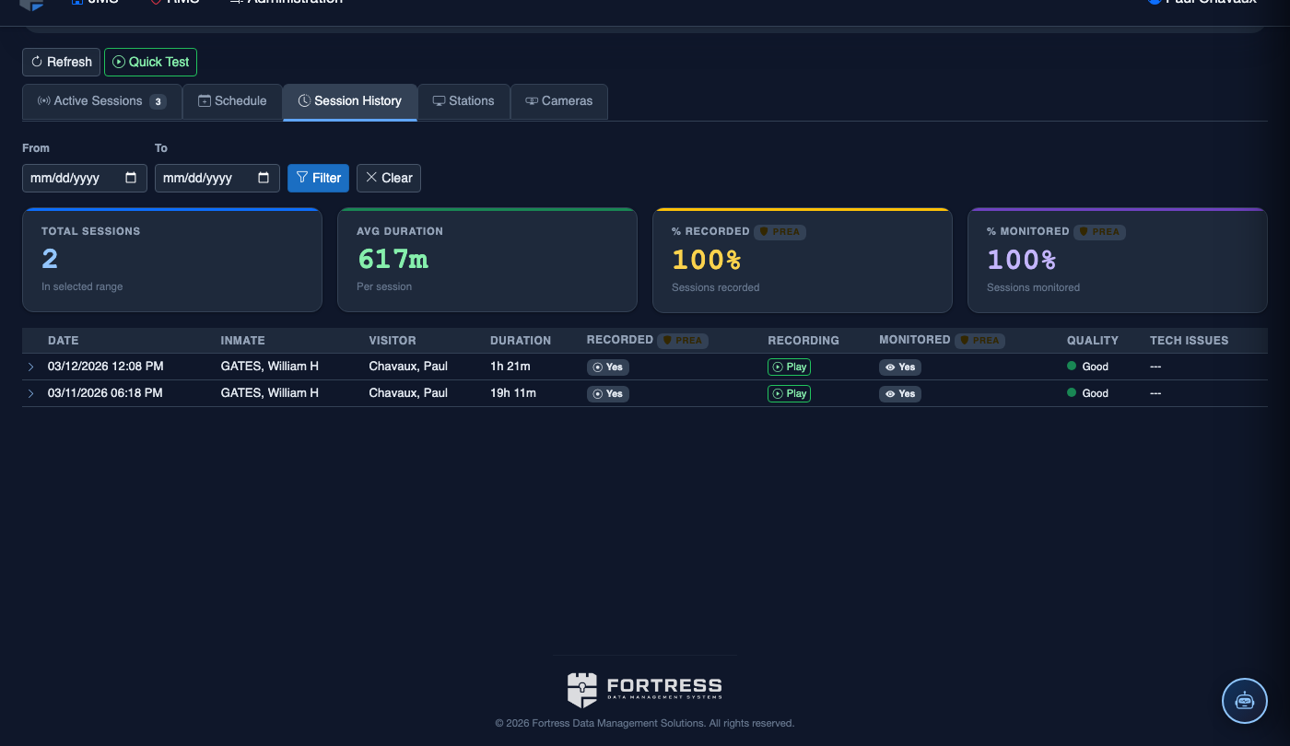Viewport: 1290px width, 746px height.
Task: Clear the date filters
Action: (x=389, y=178)
